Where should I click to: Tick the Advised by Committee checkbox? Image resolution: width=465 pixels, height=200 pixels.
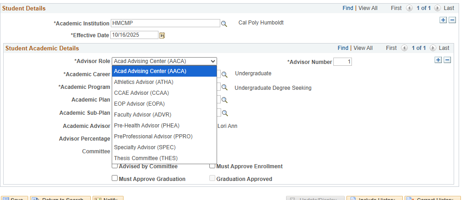pyautogui.click(x=115, y=166)
